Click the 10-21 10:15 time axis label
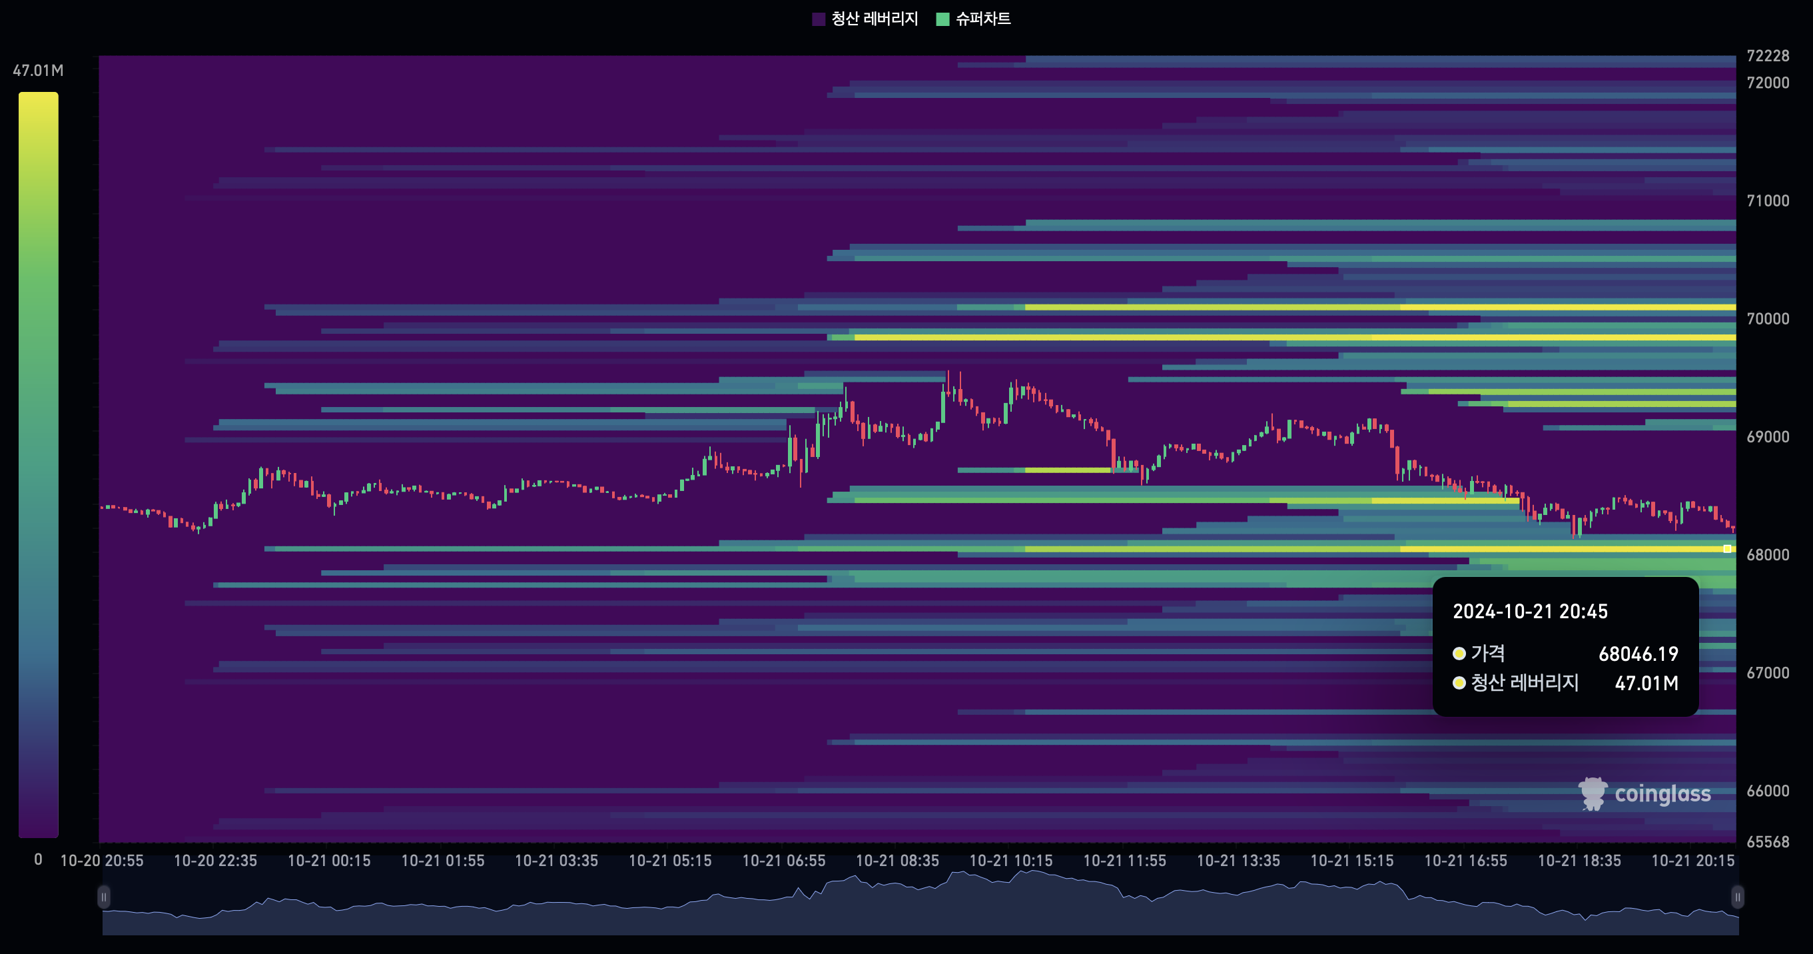The height and width of the screenshot is (954, 1813). (x=1010, y=860)
